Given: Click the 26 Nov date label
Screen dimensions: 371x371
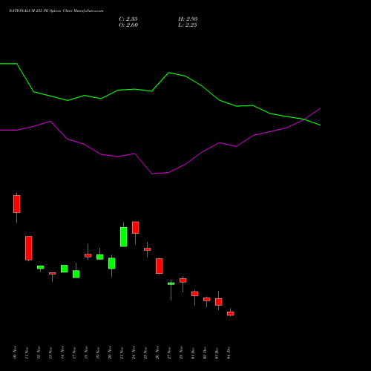Looking at the screenshot, I should pyautogui.click(x=157, y=352).
